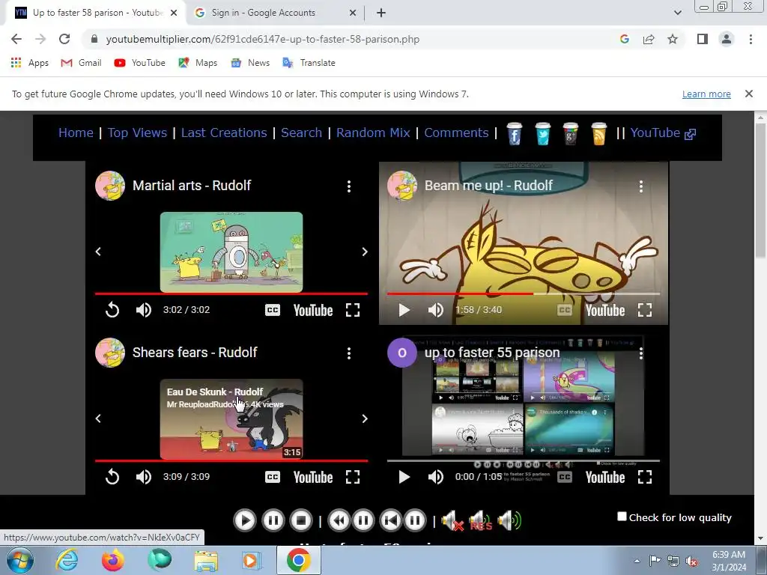Screen dimensions: 767x575
Task: Click the global play all button
Action: click(x=245, y=521)
